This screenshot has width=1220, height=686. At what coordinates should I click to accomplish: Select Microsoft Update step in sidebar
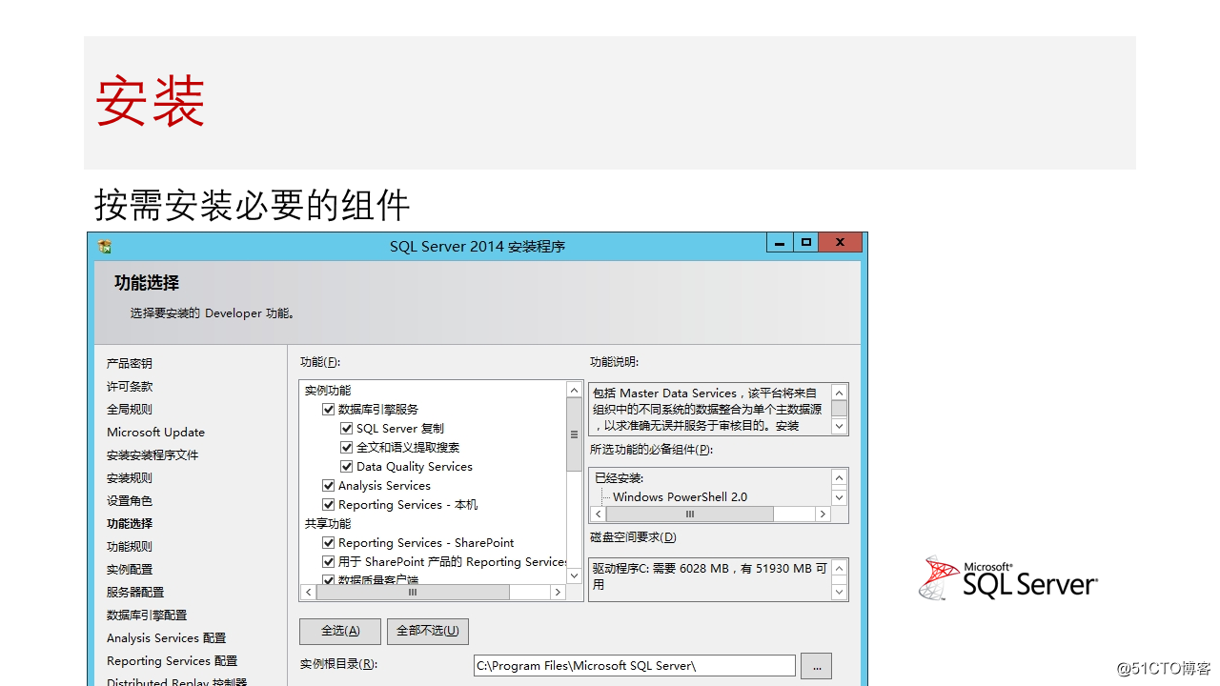pos(155,433)
